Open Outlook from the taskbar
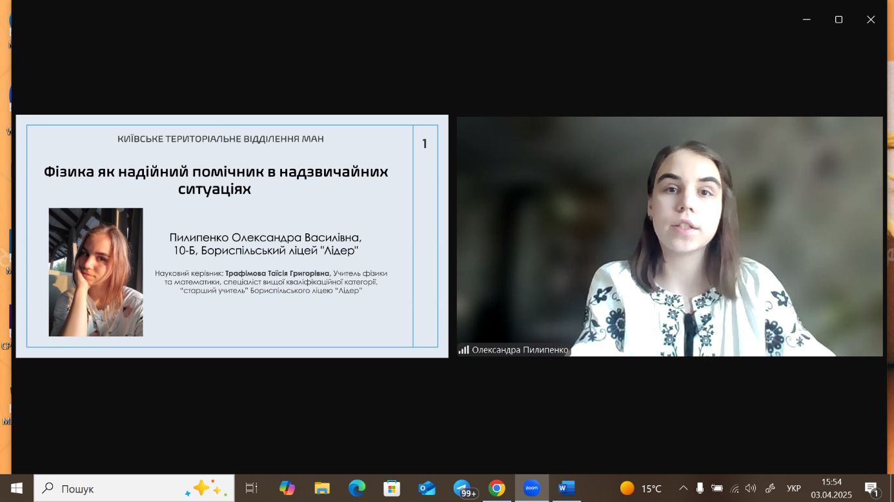This screenshot has height=502, width=894. point(427,488)
